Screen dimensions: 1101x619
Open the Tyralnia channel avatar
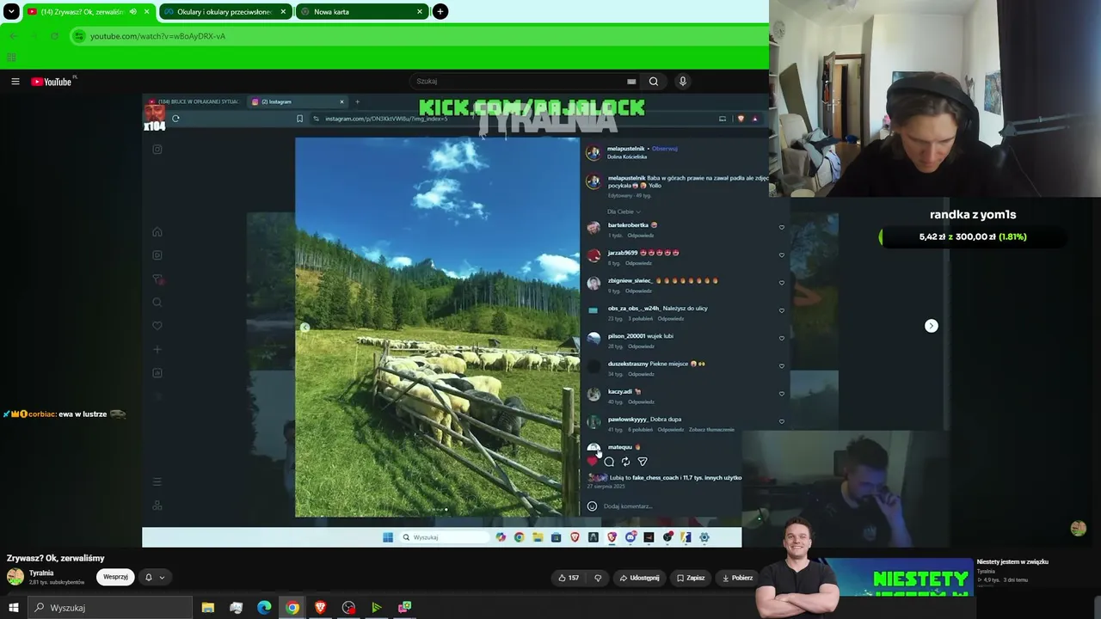click(15, 577)
